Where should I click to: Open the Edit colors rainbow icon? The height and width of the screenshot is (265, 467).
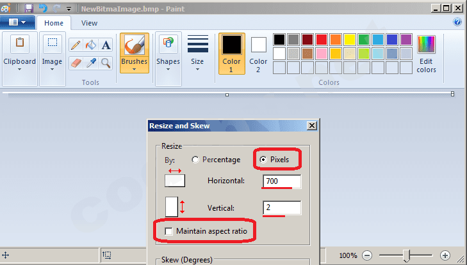(426, 44)
